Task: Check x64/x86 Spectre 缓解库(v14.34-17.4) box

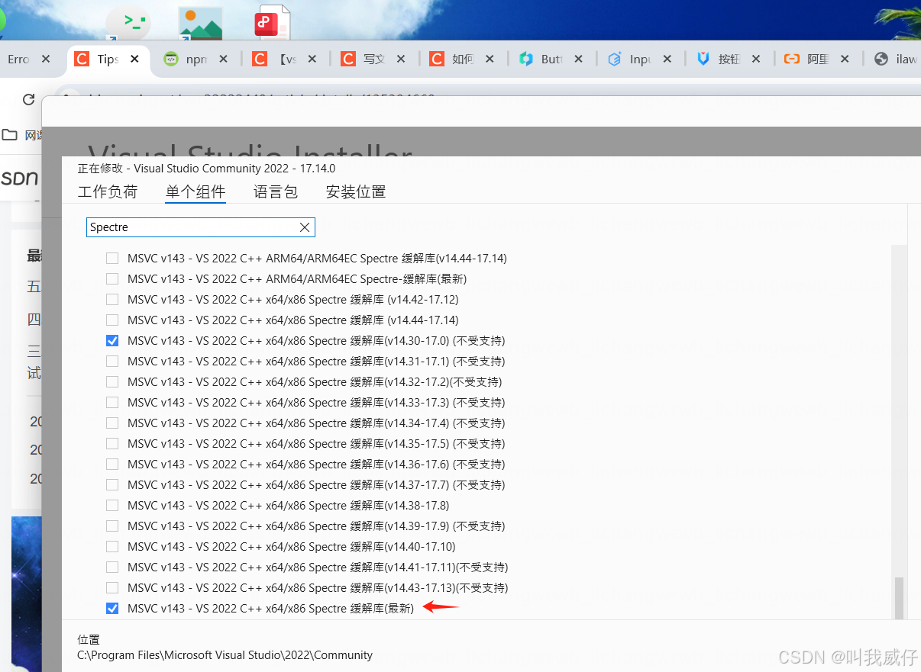Action: click(x=112, y=423)
